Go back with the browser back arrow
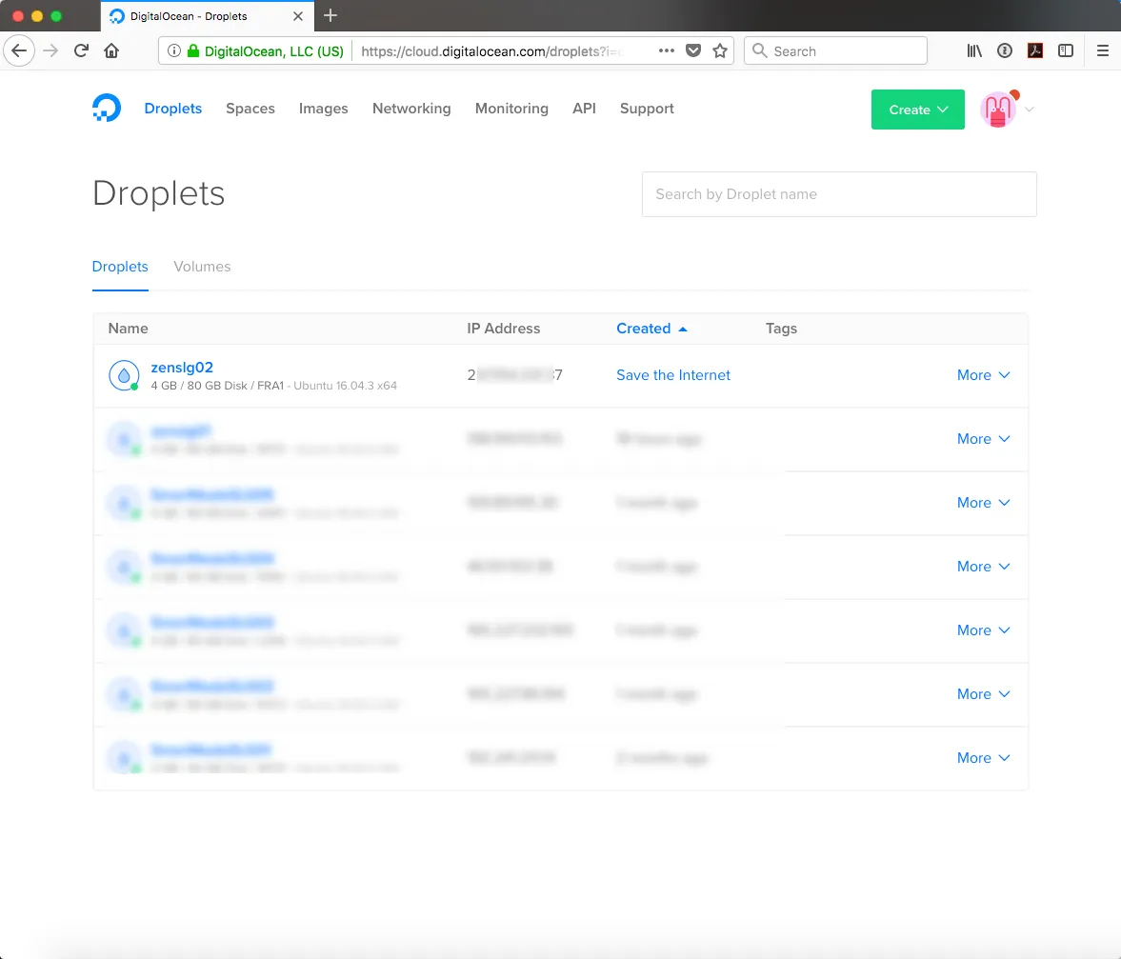The height and width of the screenshot is (959, 1121). click(x=19, y=50)
